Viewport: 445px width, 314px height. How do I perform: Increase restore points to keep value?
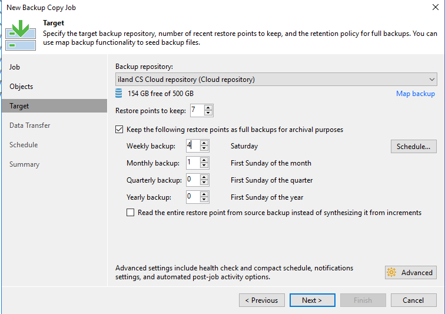[x=209, y=107]
